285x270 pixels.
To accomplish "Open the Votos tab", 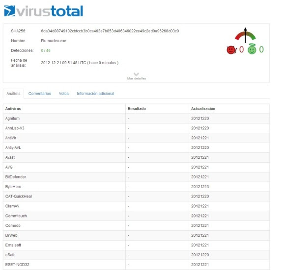I will 63,94.
